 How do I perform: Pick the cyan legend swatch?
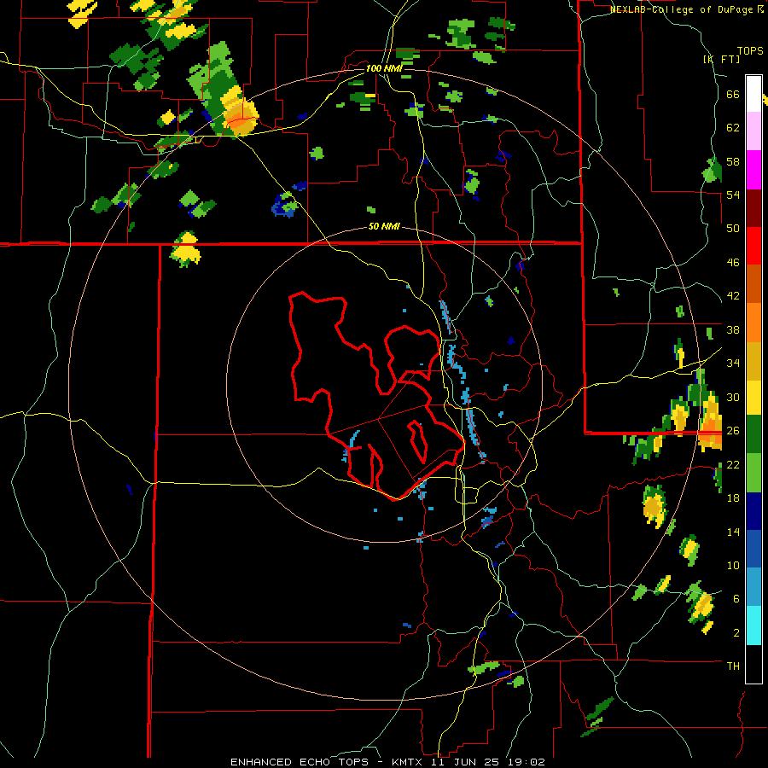753,625
